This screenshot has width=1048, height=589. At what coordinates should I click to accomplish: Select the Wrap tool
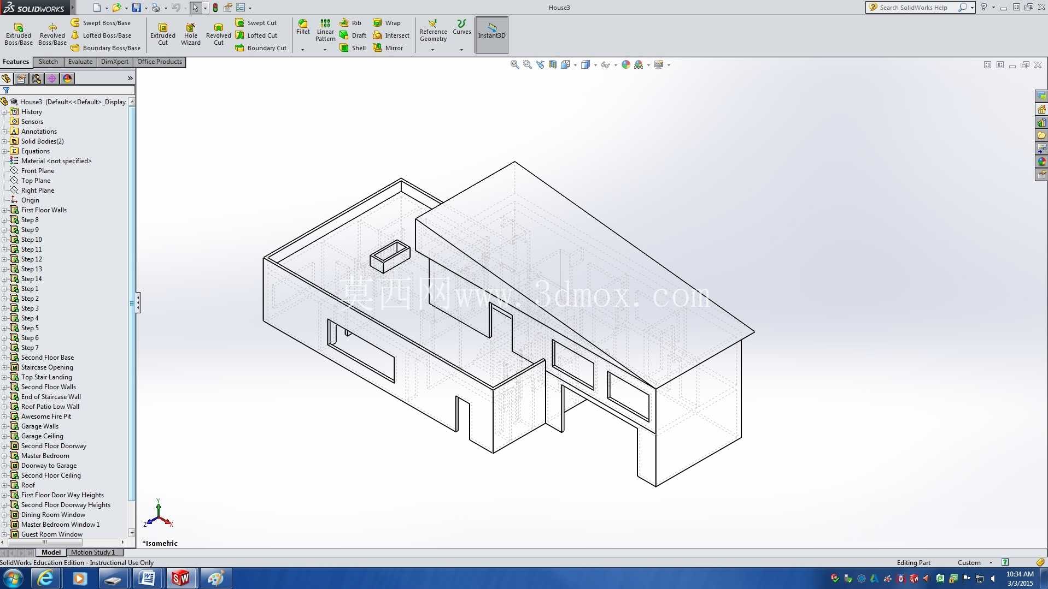pyautogui.click(x=387, y=23)
